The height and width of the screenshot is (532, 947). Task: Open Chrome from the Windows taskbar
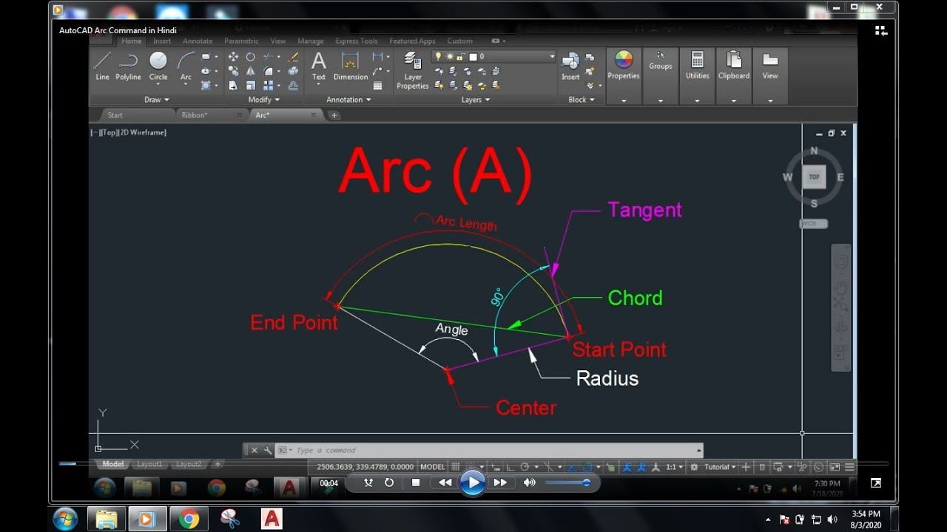(x=189, y=519)
